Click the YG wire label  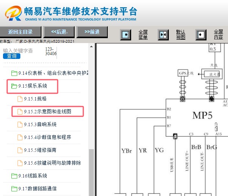159,150
